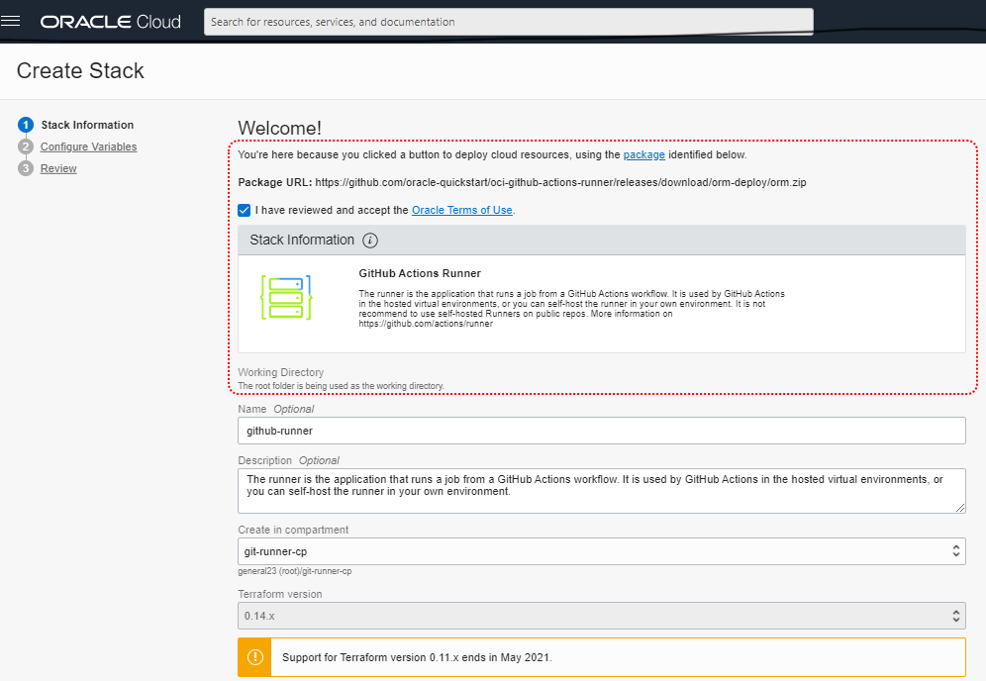
Task: Open the package link
Action: click(x=643, y=155)
